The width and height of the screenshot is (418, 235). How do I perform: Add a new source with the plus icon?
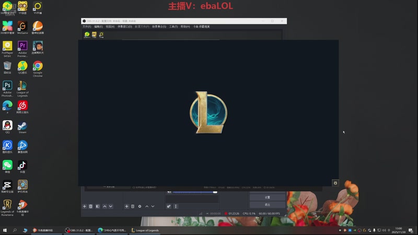(126, 206)
